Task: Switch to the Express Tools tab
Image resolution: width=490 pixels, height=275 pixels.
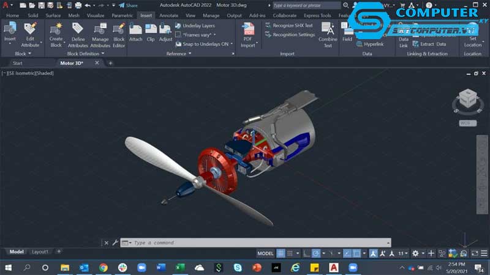Action: click(x=317, y=15)
